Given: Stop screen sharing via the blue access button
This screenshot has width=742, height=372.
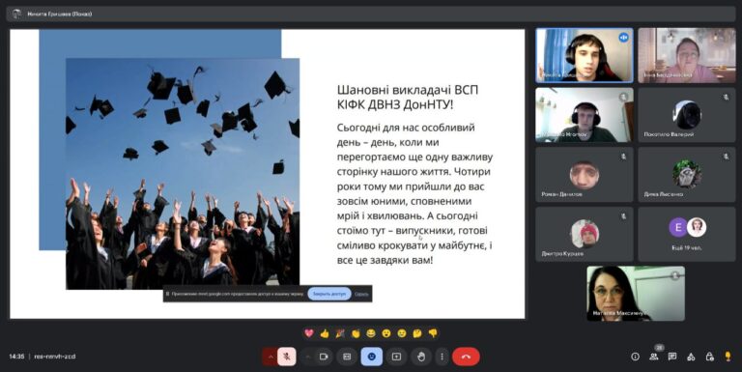Looking at the screenshot, I should [329, 294].
